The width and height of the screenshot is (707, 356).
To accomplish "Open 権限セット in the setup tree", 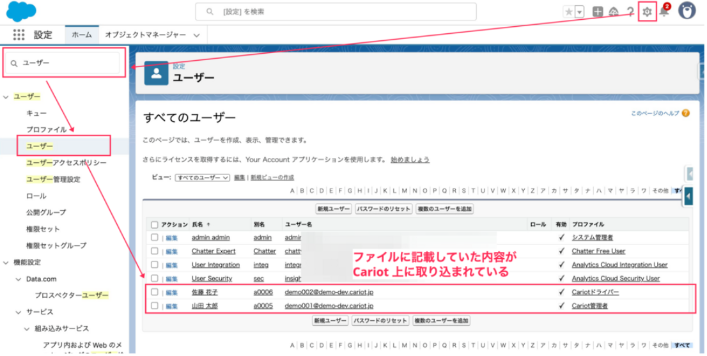I will click(x=43, y=229).
